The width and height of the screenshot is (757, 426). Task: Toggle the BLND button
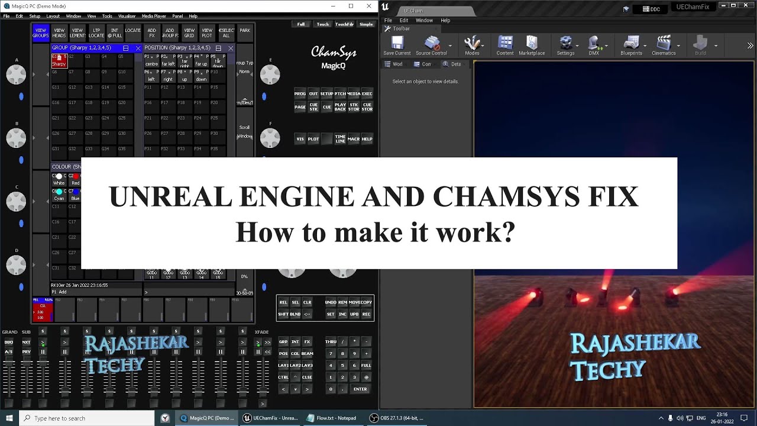[295, 314]
